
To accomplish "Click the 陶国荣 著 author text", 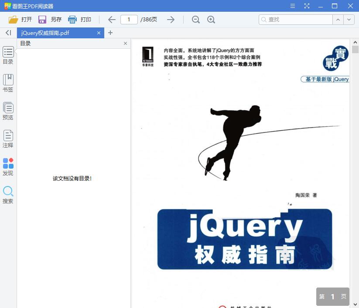I will click(x=306, y=195).
